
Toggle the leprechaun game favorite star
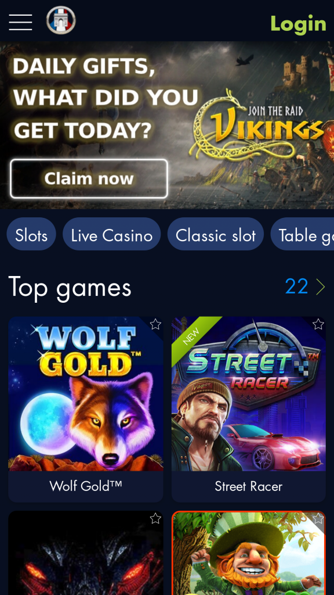(318, 518)
